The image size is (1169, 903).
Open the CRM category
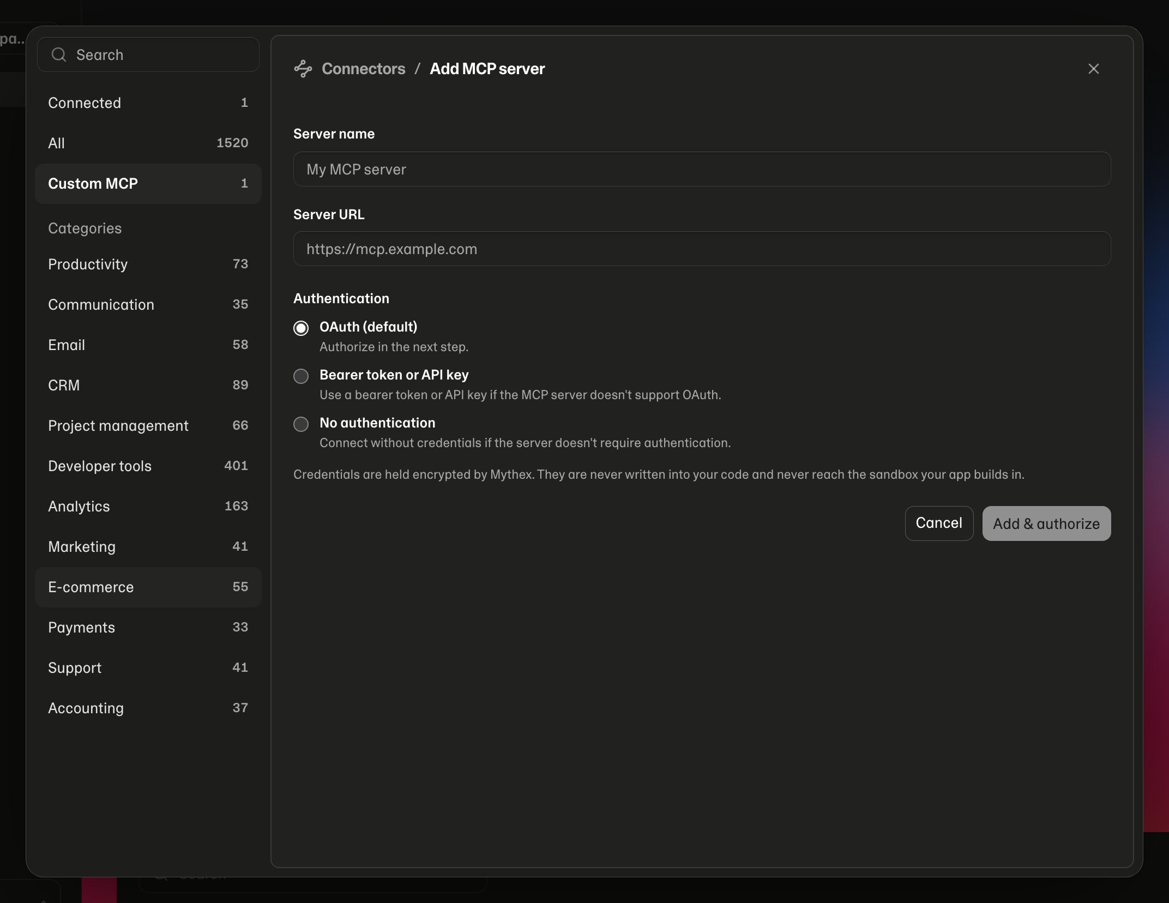148,385
